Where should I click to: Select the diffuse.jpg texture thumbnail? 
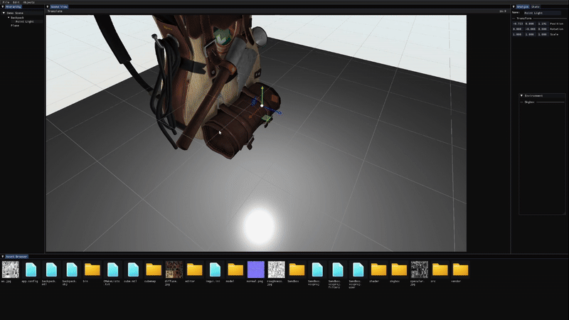click(x=174, y=270)
